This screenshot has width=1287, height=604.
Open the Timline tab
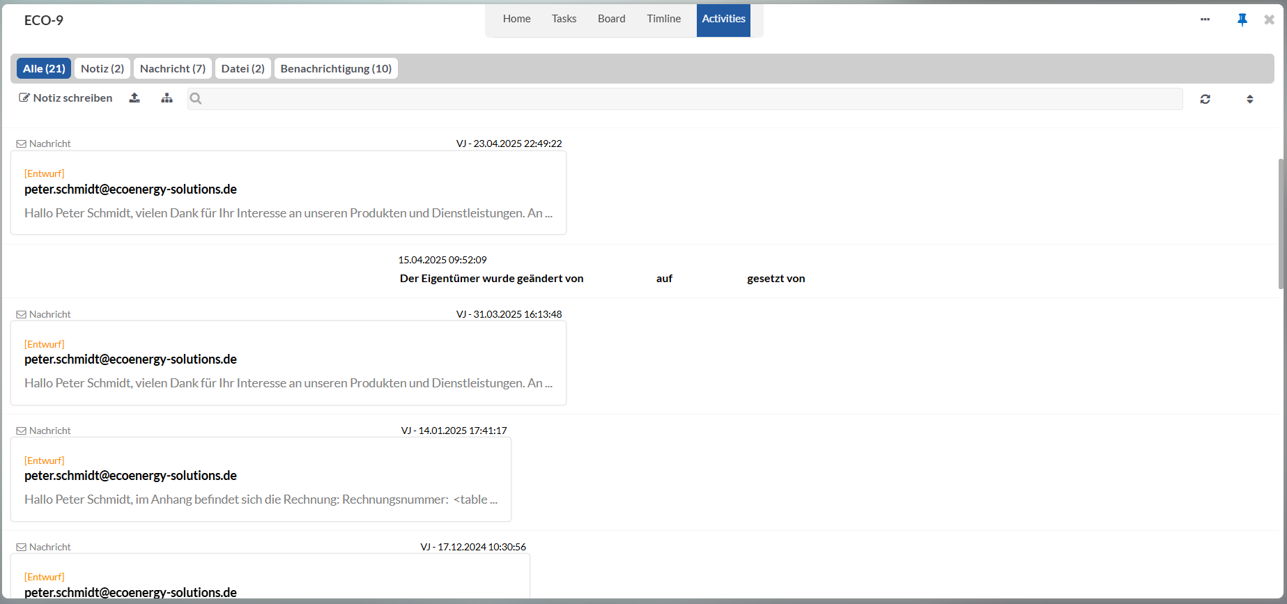(663, 19)
